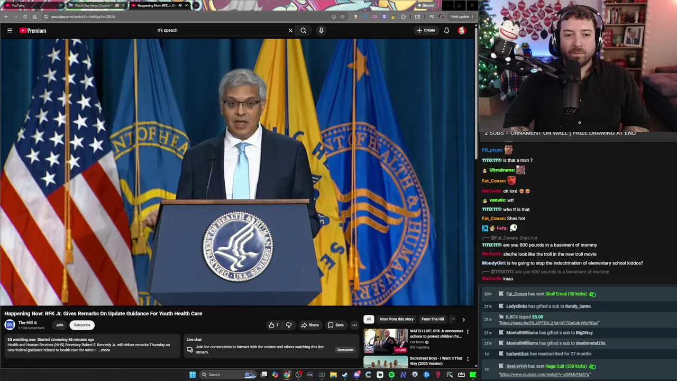The height and width of the screenshot is (381, 677).
Task: Open the green Kick app on taskbar
Action: coord(473,375)
